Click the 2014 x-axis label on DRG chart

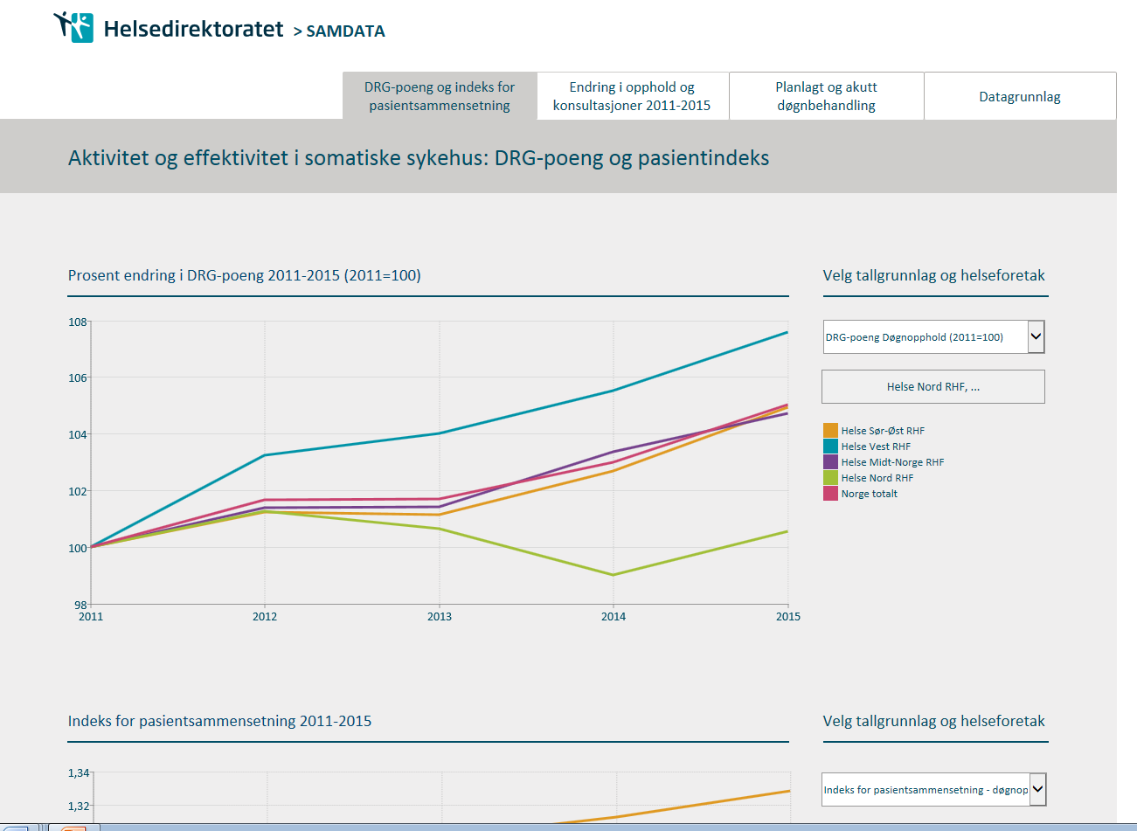coord(614,616)
